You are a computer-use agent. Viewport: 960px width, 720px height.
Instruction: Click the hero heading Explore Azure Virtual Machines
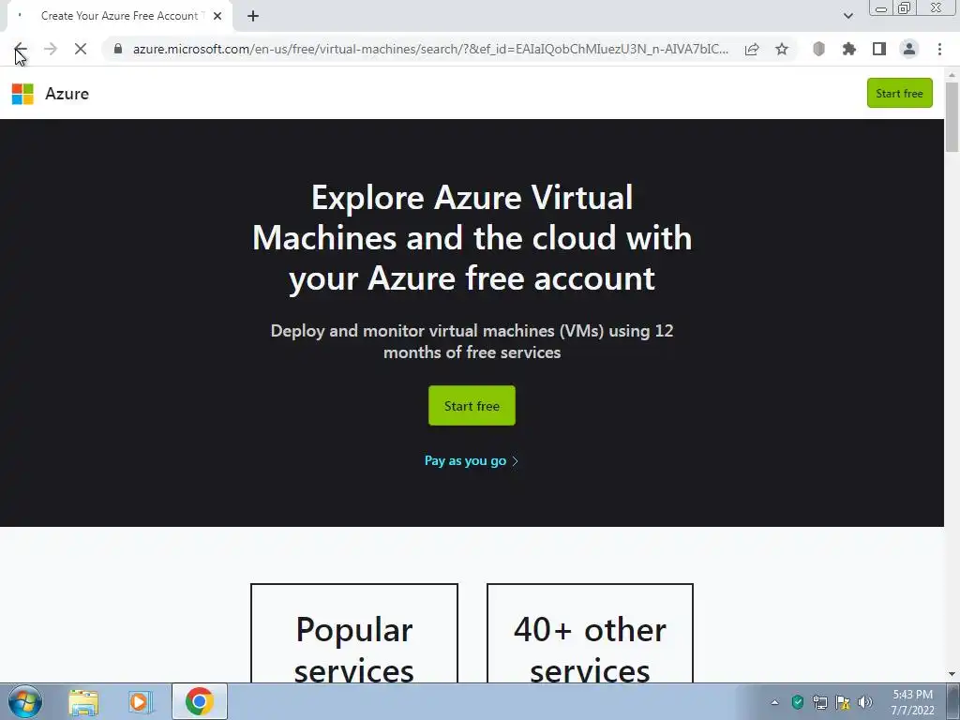click(472, 238)
